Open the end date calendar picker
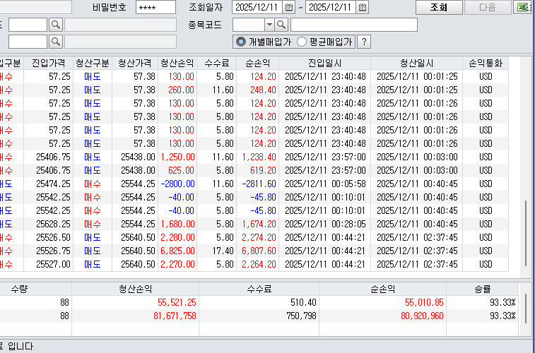535x353 pixels. 363,8
